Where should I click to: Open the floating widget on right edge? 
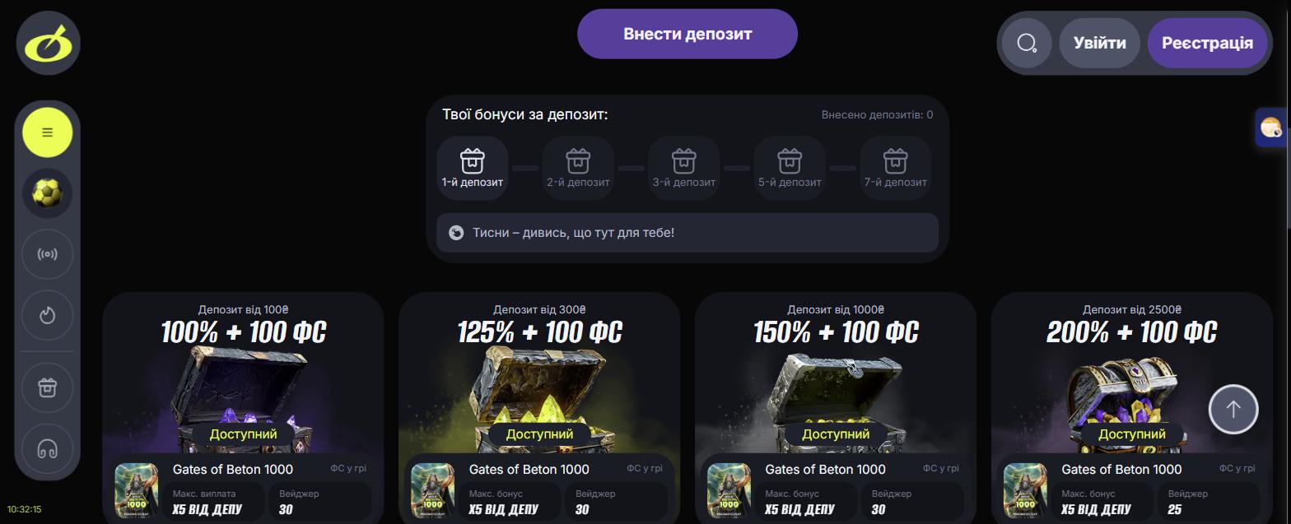[x=1271, y=128]
